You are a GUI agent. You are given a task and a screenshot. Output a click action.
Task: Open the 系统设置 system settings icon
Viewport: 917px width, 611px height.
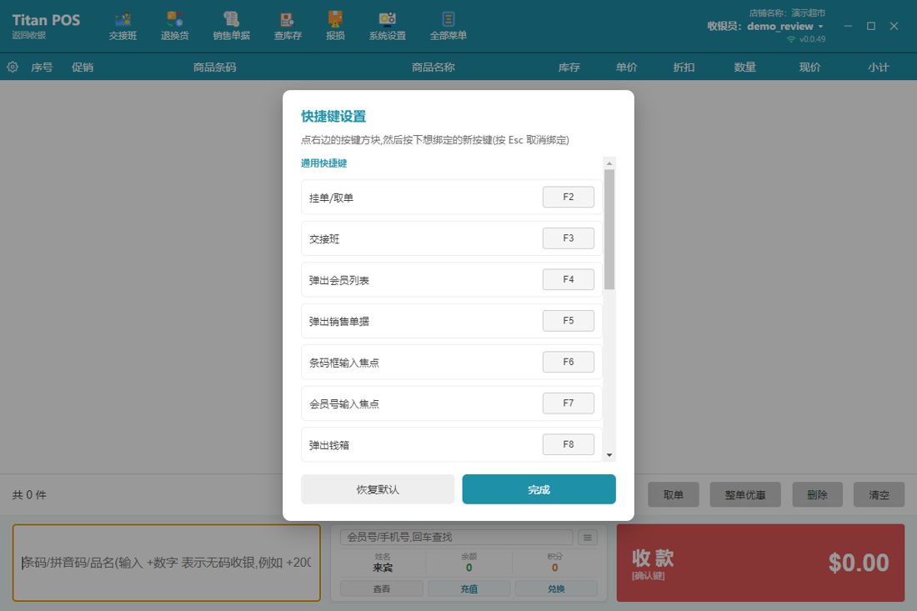387,27
